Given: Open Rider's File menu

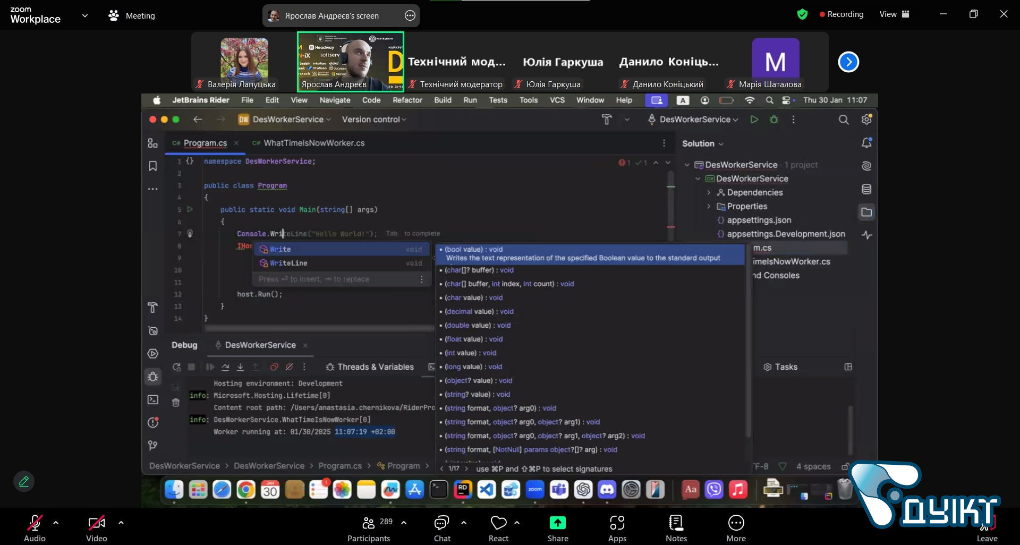Looking at the screenshot, I should tap(247, 100).
